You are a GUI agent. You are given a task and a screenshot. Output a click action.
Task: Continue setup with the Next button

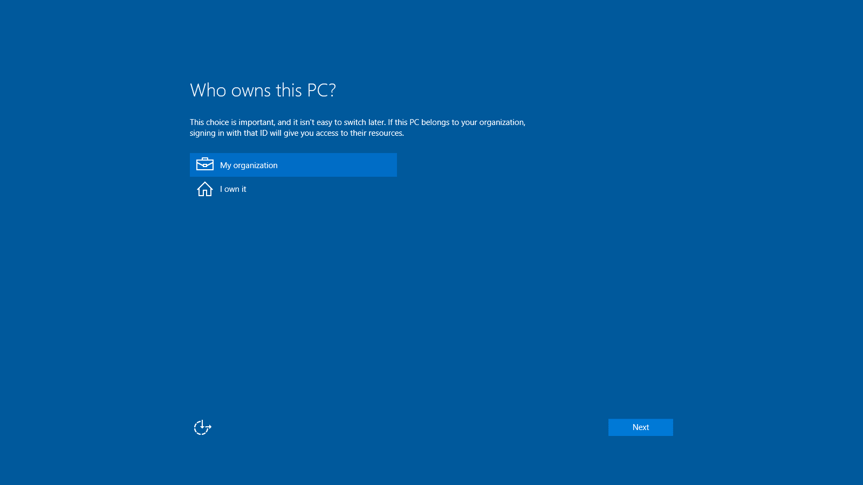coord(640,427)
